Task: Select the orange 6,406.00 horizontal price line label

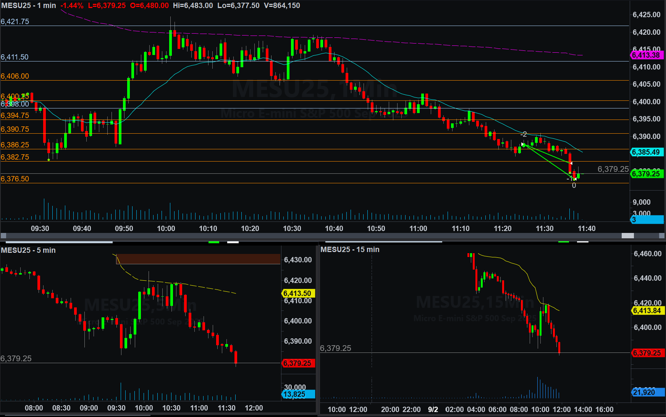Action: (x=15, y=76)
